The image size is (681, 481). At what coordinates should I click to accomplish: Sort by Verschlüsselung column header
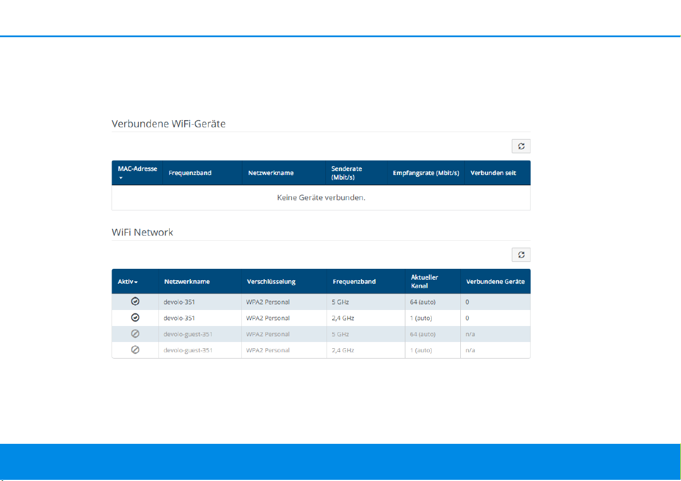click(x=271, y=281)
